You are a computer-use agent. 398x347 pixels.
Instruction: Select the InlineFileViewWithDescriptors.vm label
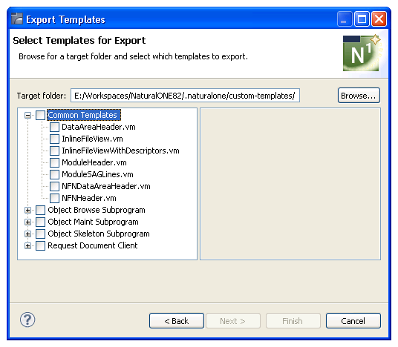120,151
